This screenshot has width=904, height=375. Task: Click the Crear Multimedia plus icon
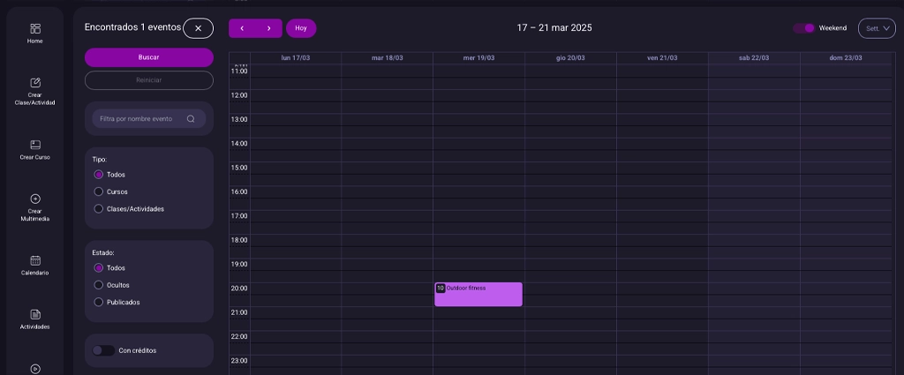point(35,199)
